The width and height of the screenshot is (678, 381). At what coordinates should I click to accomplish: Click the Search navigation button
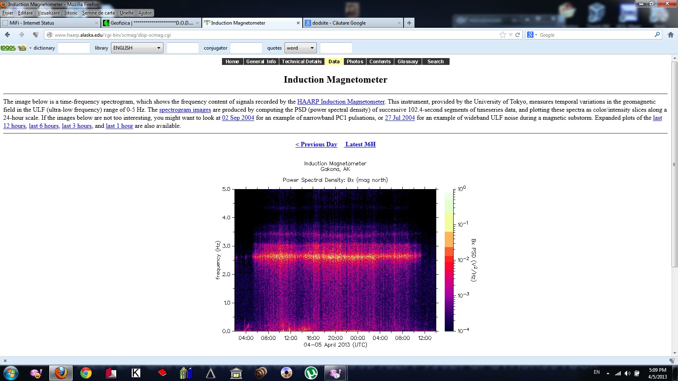[436, 62]
